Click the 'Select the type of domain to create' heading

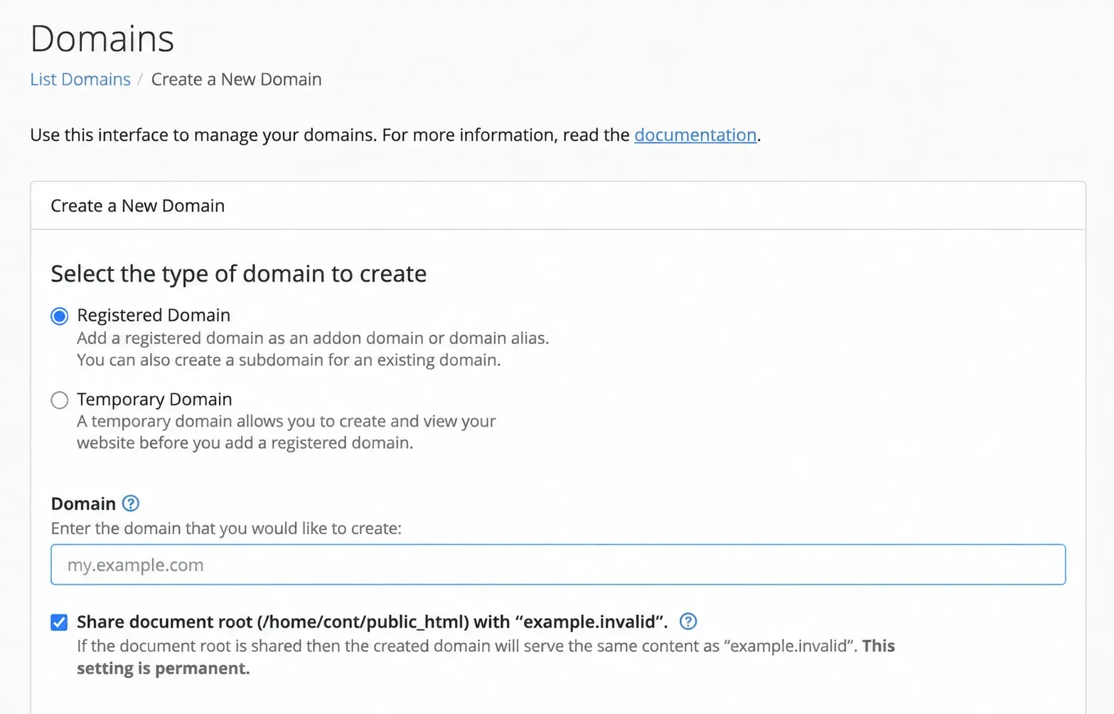(239, 274)
